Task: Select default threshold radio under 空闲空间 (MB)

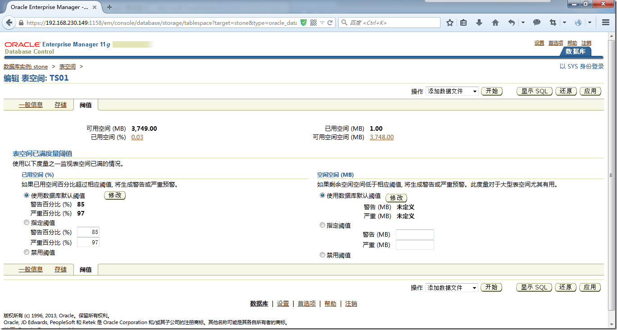Action: coord(322,196)
